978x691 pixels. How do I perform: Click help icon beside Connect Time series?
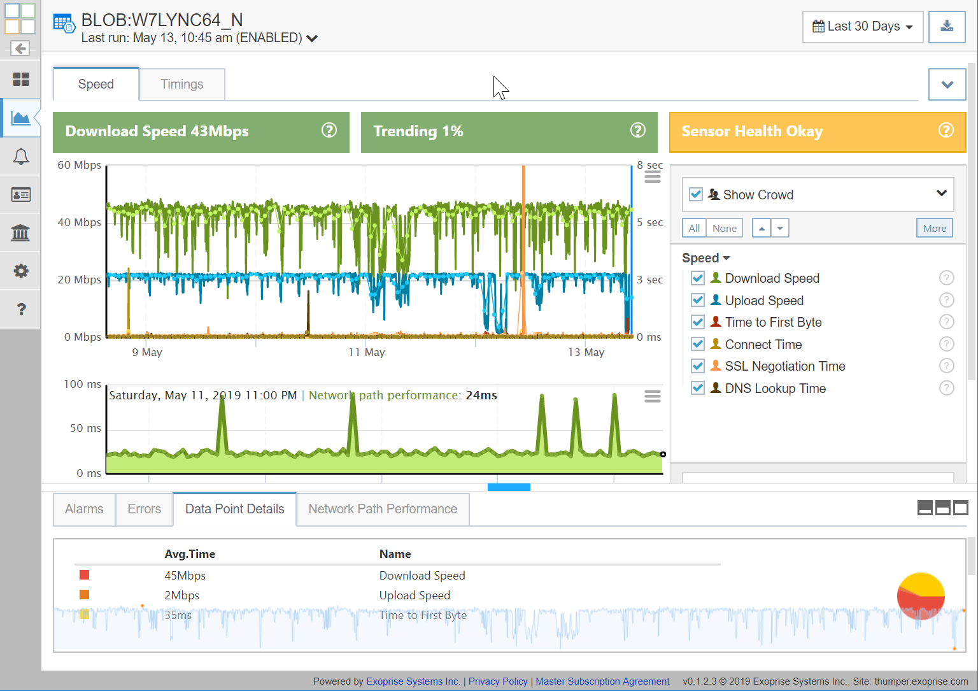click(947, 344)
